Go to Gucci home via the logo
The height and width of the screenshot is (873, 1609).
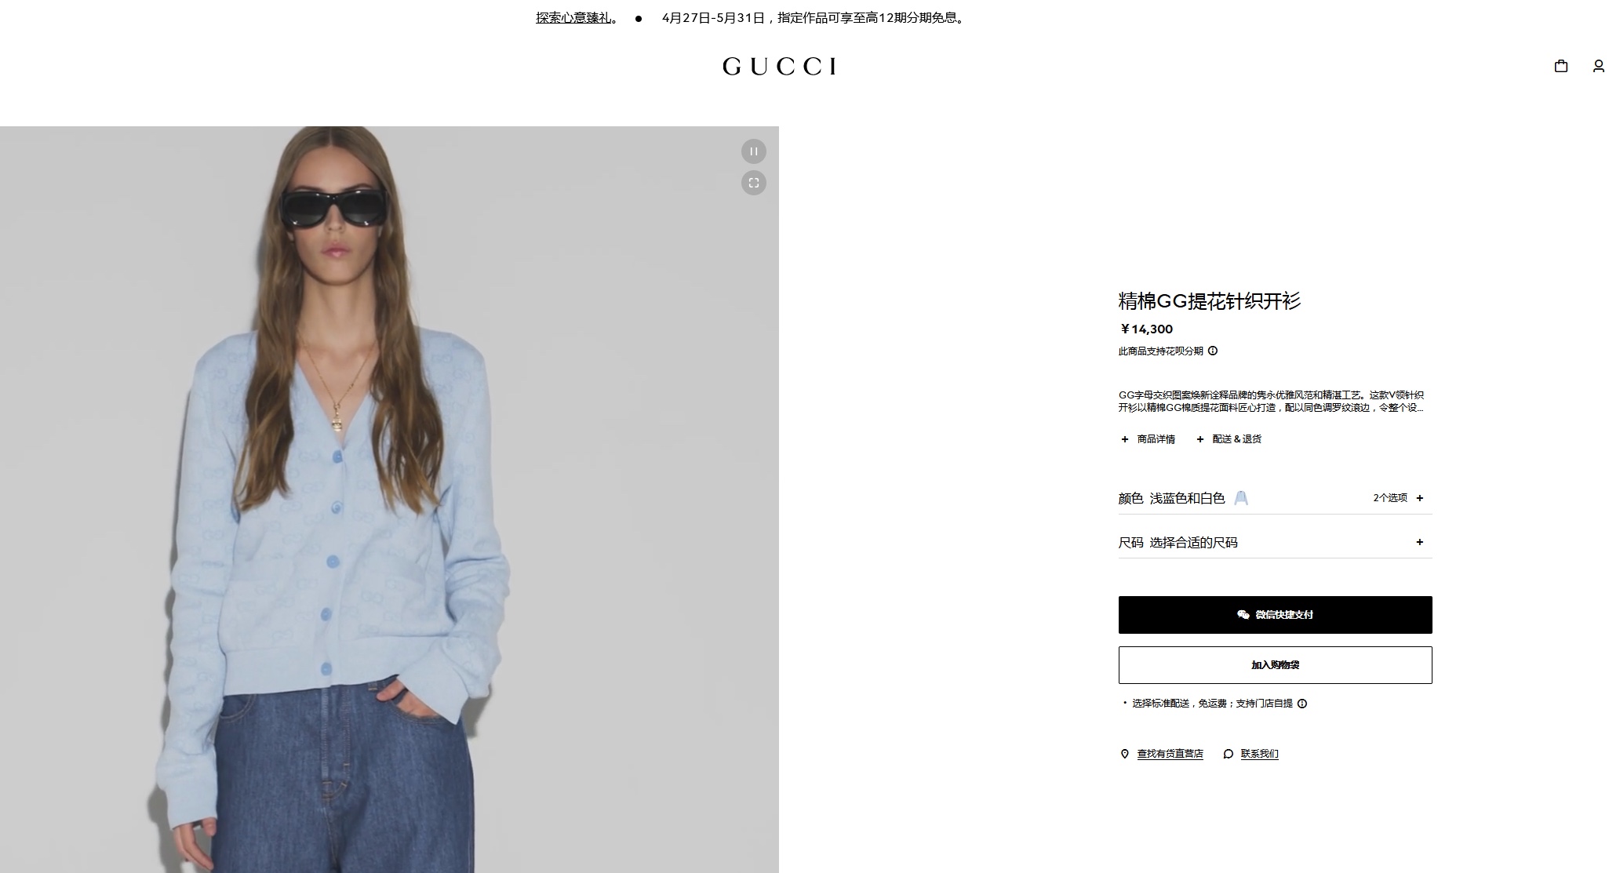[779, 67]
